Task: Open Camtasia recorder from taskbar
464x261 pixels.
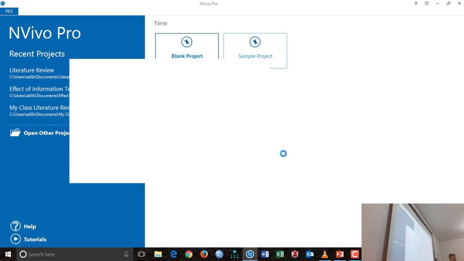Action: click(355, 254)
